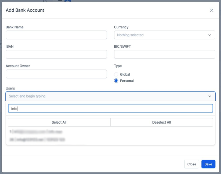
Task: Click the Currency dropdown chevron arrow
Action: 210,35
